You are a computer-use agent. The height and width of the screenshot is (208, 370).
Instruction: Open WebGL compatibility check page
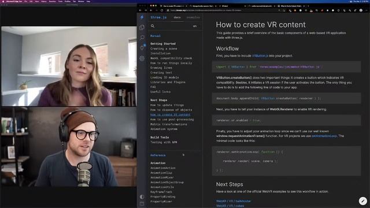point(171,58)
